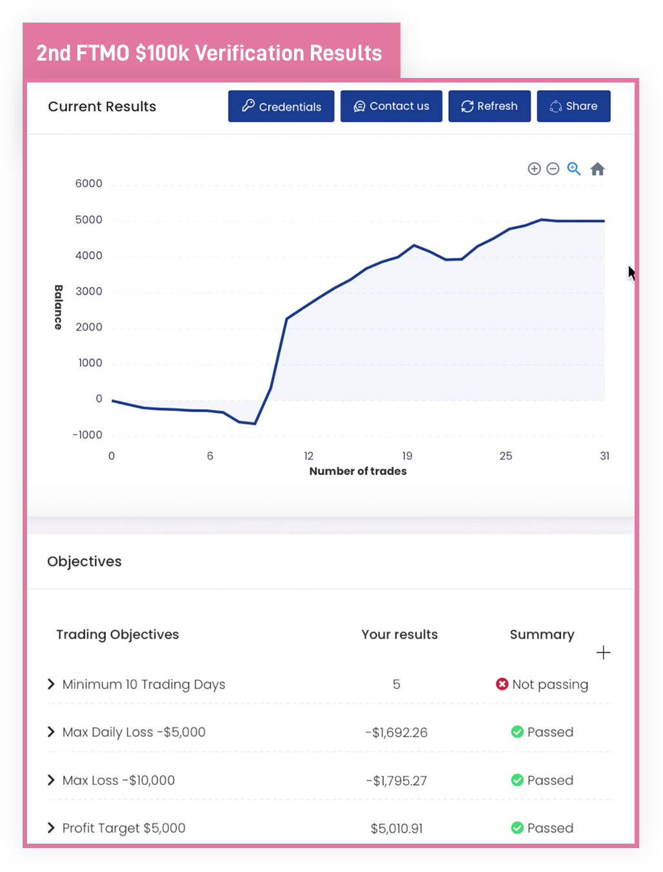The height and width of the screenshot is (872, 663).
Task: Click the key icon in Credentials
Action: click(x=248, y=106)
